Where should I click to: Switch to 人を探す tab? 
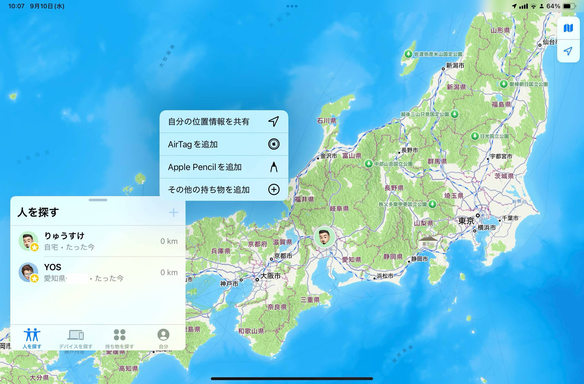(32, 339)
